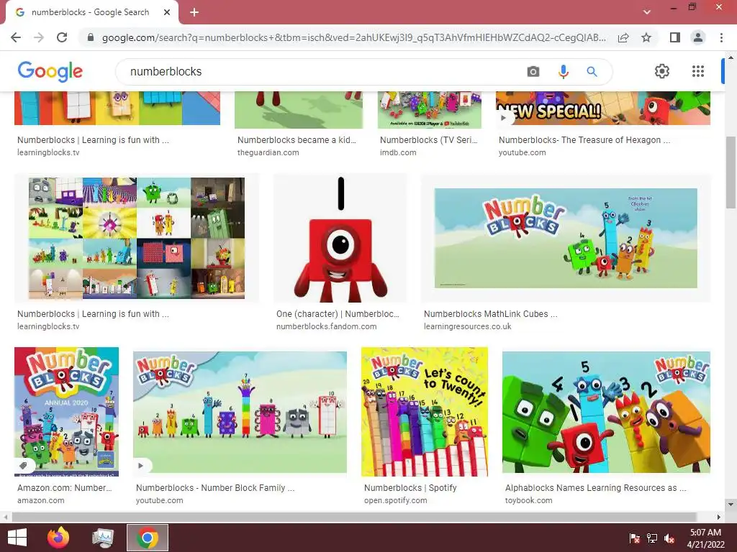Click 'Numberblocks- The Treasure of Hexagon' link
Screen dimensions: 737x552
click(584, 140)
